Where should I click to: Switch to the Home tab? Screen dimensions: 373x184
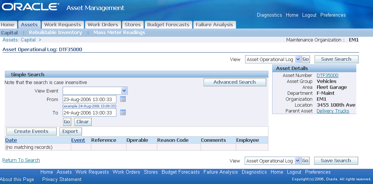click(8, 25)
